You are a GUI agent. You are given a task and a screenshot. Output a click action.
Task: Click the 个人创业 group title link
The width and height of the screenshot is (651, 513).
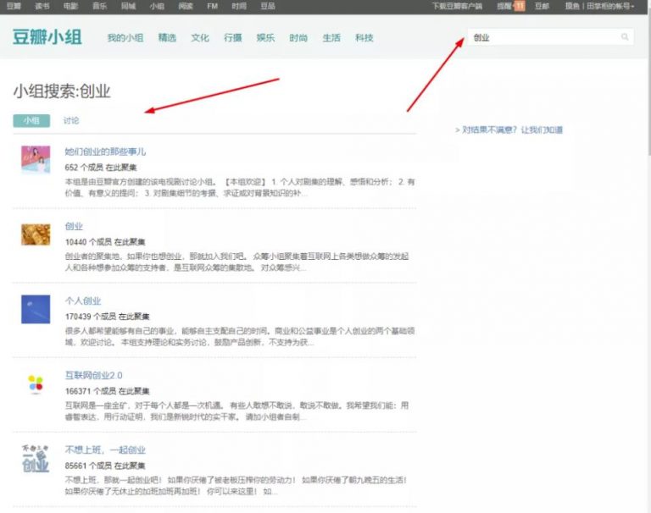click(83, 301)
